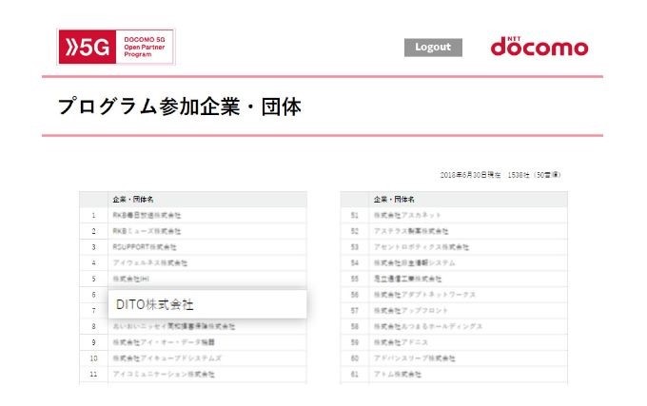Click RKBミューズ株式会社 in row 2
Viewport: 647px width, 406px height.
147,231
